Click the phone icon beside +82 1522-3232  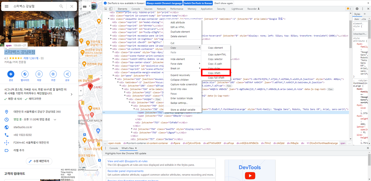(x=7, y=135)
